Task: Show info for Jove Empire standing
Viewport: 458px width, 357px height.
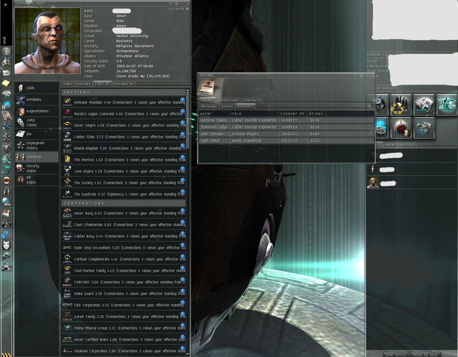Action: (182, 169)
